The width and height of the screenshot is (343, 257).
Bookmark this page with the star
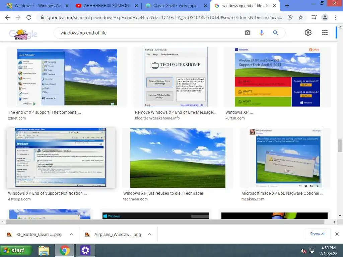pos(301,17)
